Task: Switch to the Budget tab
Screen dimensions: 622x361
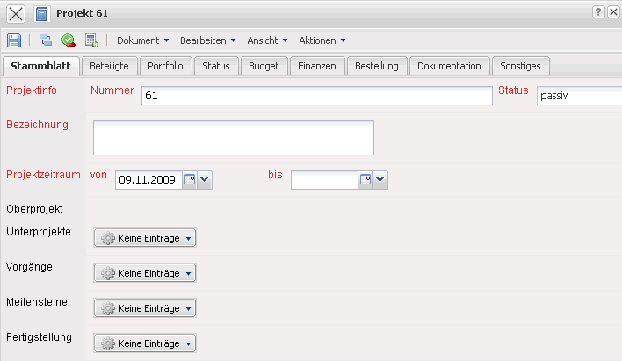Action: (x=264, y=66)
